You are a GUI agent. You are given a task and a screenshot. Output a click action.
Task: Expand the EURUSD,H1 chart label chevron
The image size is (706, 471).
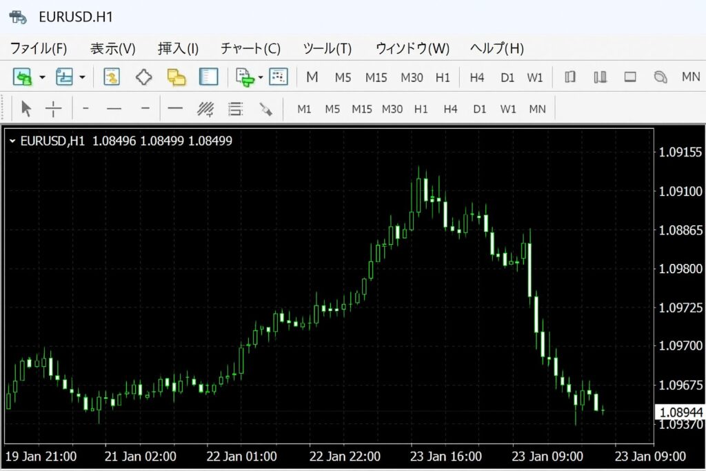[12, 141]
